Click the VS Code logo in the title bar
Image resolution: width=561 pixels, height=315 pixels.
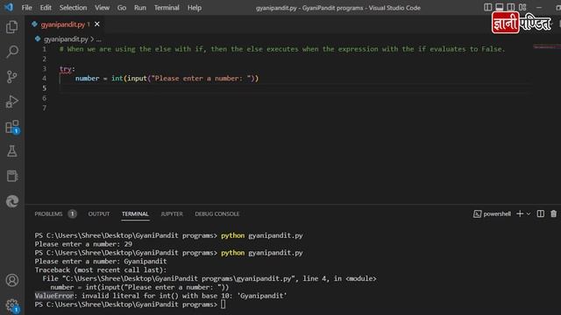tap(9, 7)
